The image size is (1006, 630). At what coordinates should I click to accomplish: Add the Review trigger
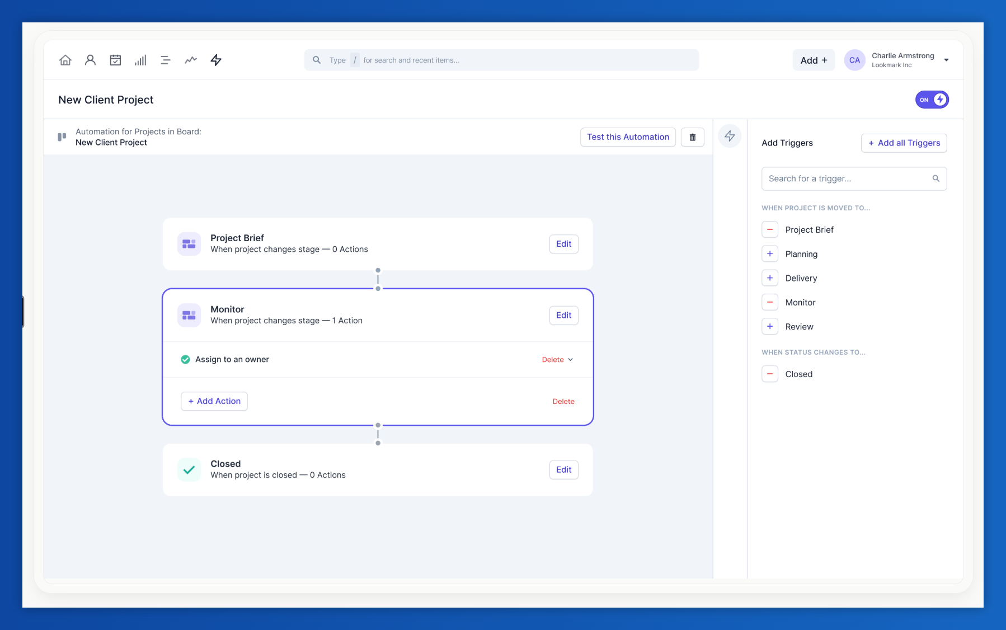(x=770, y=327)
